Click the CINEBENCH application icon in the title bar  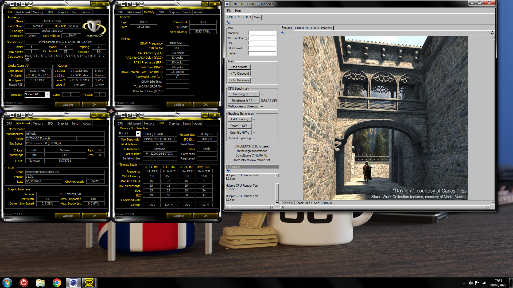[227, 4]
